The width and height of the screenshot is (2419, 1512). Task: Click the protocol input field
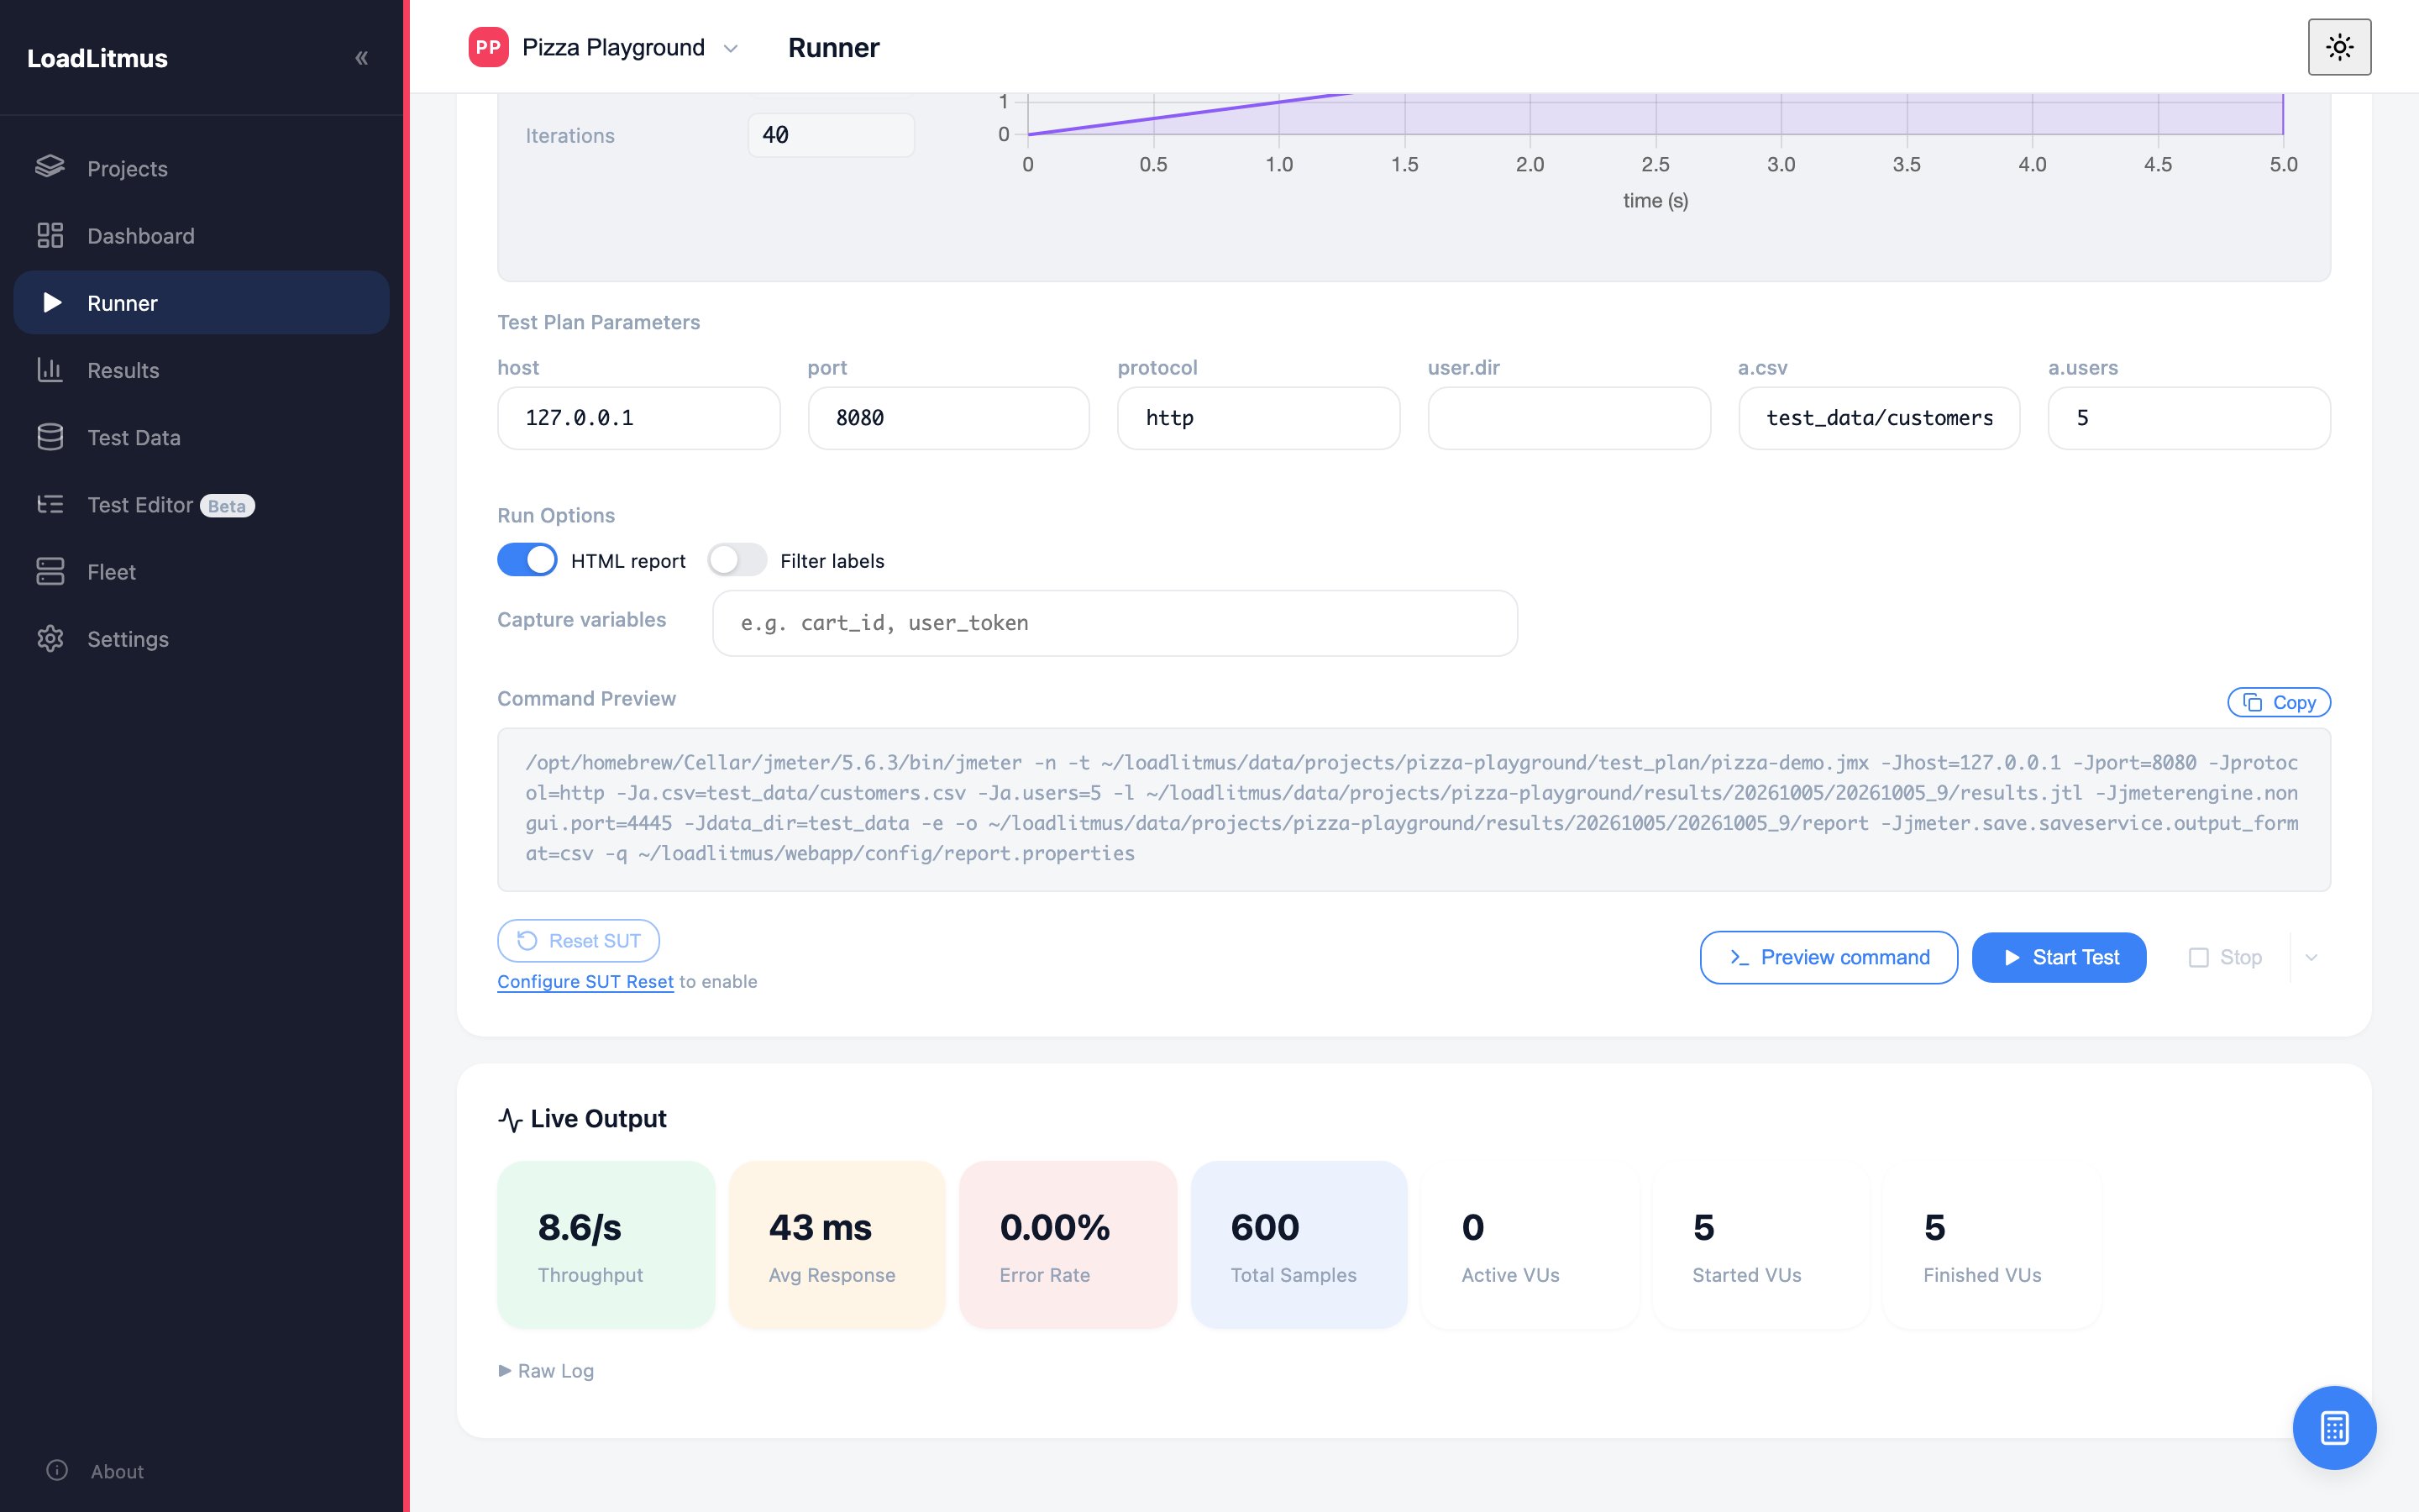tap(1258, 418)
